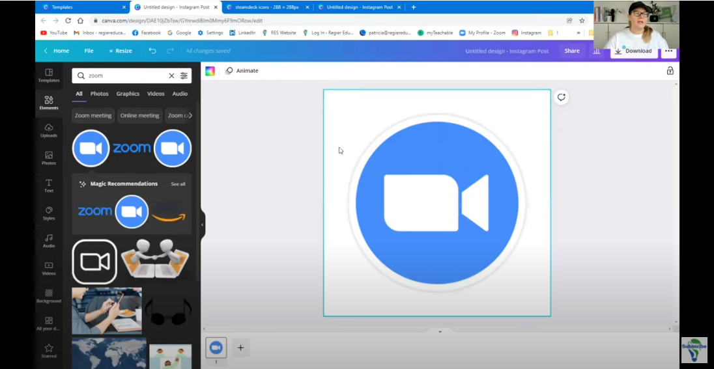Image resolution: width=714 pixels, height=369 pixels.
Task: Select the All results tab
Action: 79,94
